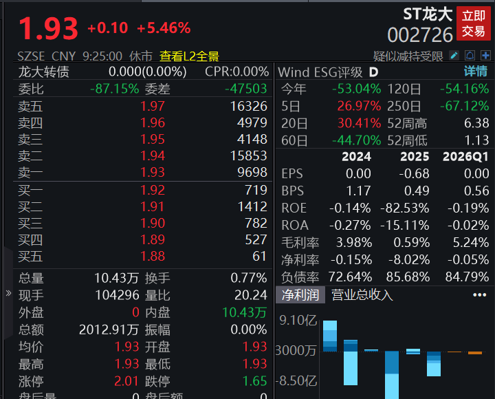Select the 卖四 ask price 1.96
495x399 pixels.
click(153, 122)
